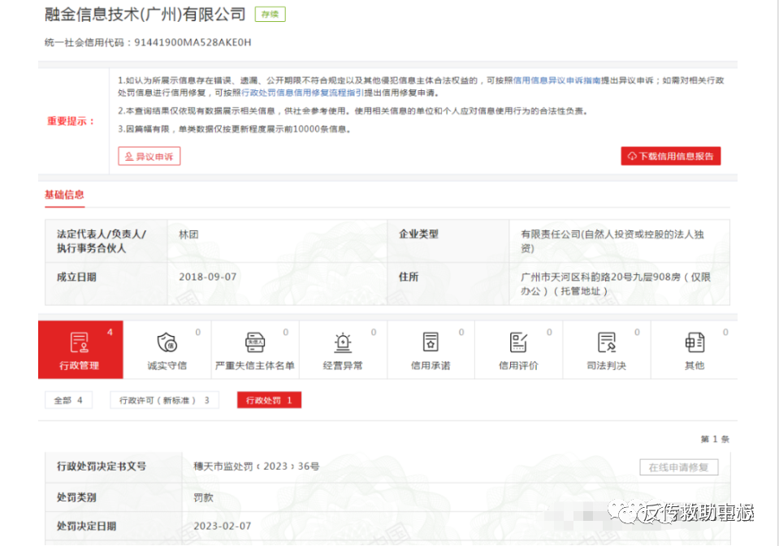Click the 第 1 条 record counter
This screenshot has width=779, height=546.
715,439
